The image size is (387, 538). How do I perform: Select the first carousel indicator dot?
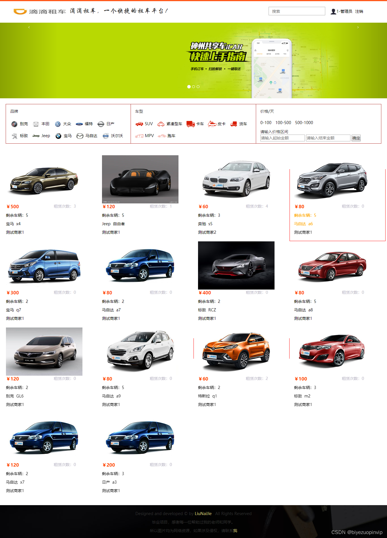click(189, 87)
